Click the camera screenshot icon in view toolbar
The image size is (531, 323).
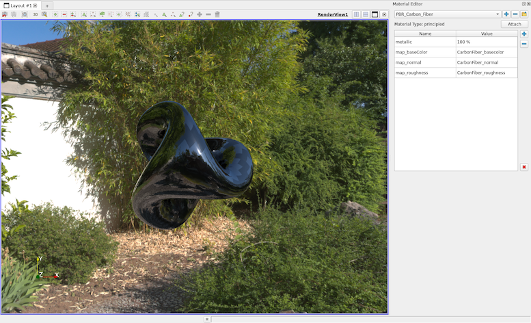[24, 14]
